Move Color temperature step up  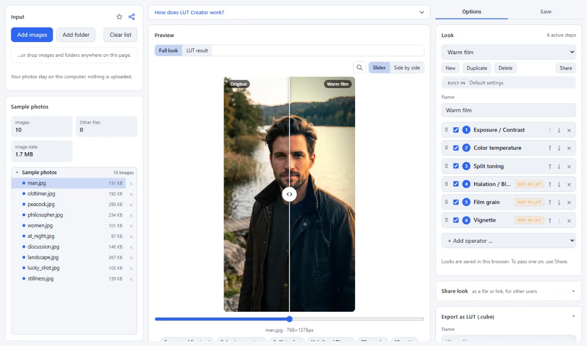tap(550, 148)
